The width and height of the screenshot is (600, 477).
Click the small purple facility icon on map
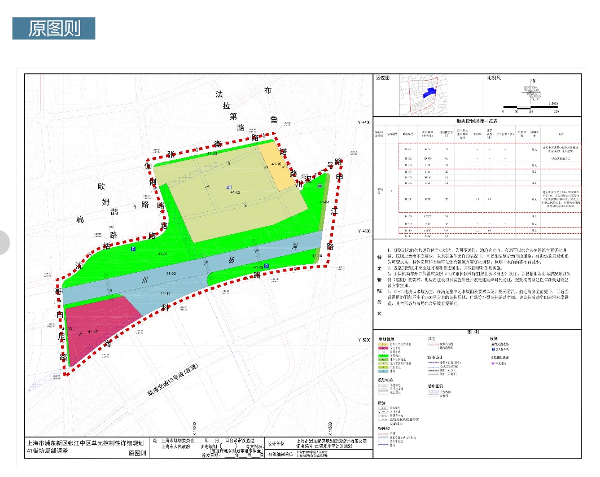point(320,186)
